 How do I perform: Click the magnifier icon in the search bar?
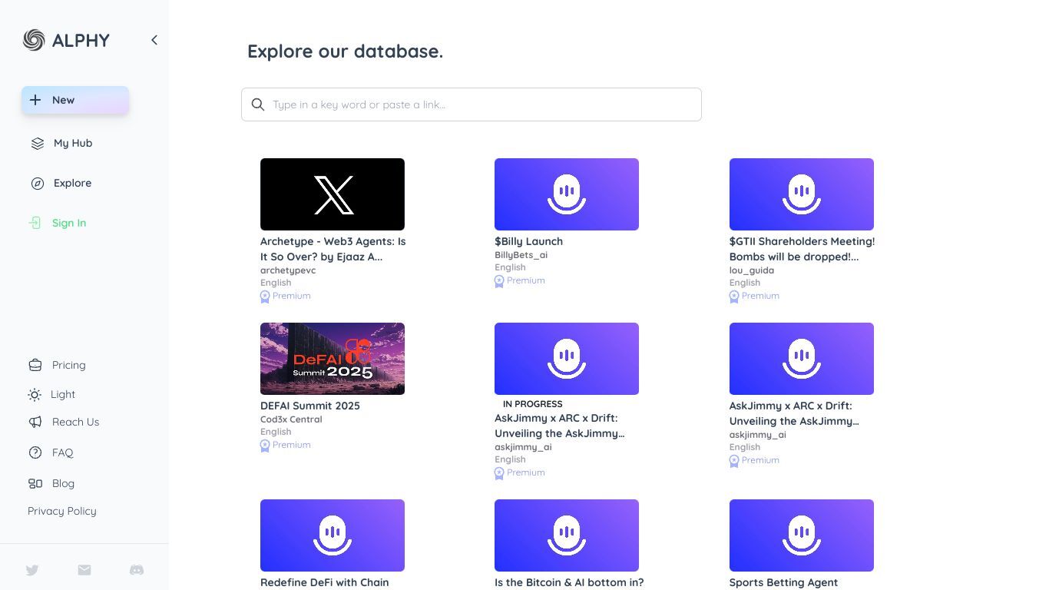258,104
